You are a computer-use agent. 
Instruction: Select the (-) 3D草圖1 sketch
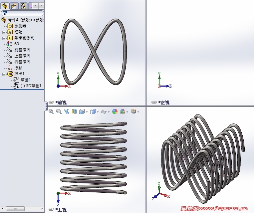[27, 86]
